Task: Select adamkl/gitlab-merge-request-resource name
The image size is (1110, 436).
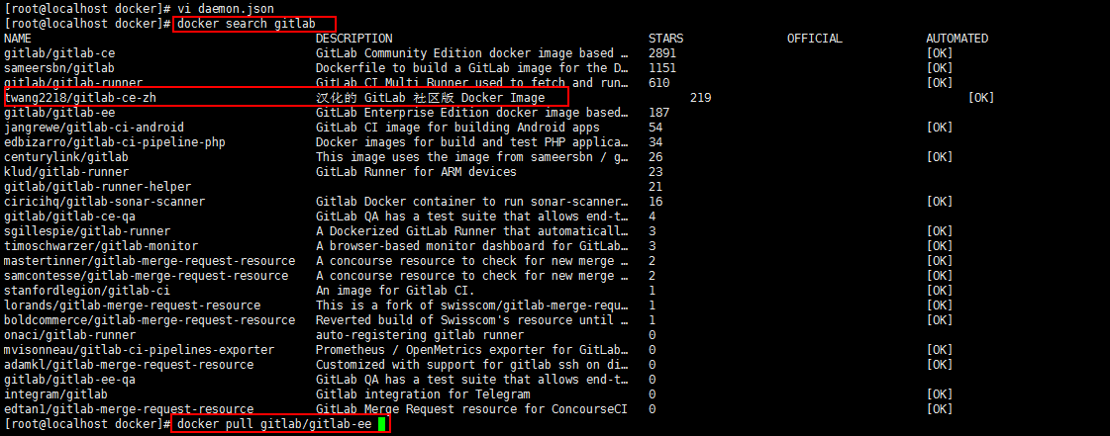Action: click(129, 365)
